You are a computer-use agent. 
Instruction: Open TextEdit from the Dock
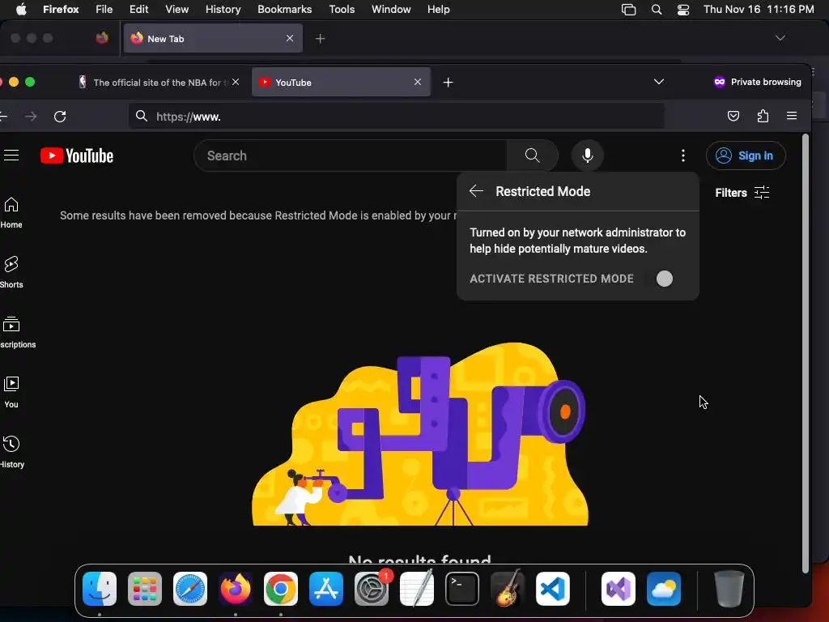[x=417, y=589]
